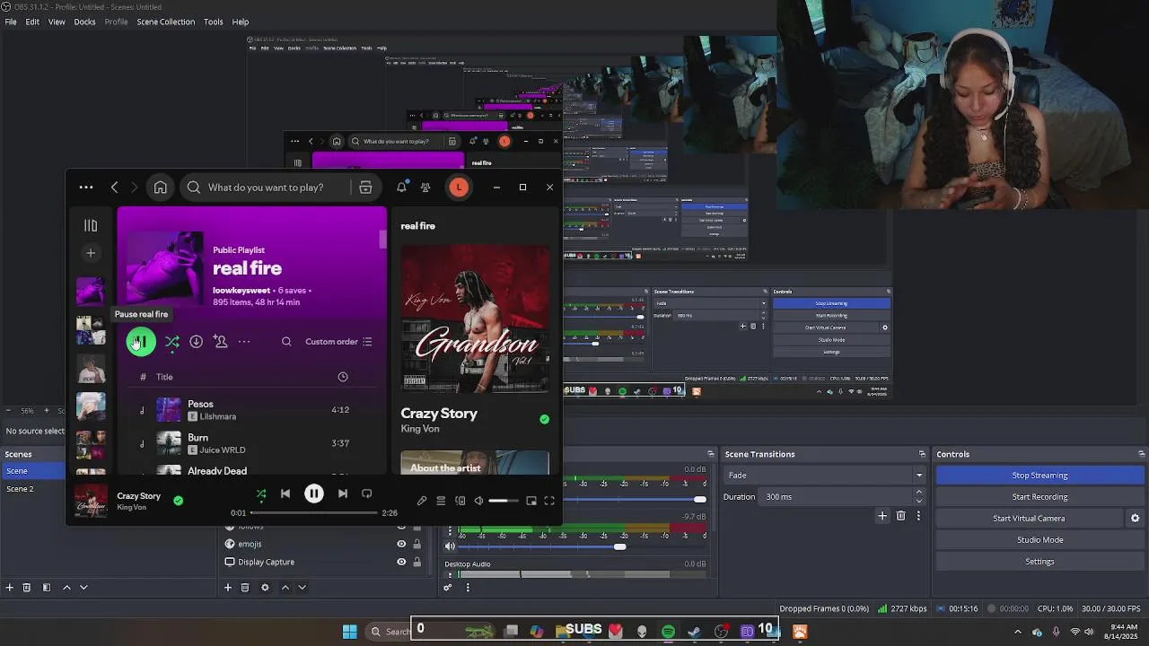1149x646 pixels.
Task: Toggle repeat in Spotify player
Action: tap(366, 493)
